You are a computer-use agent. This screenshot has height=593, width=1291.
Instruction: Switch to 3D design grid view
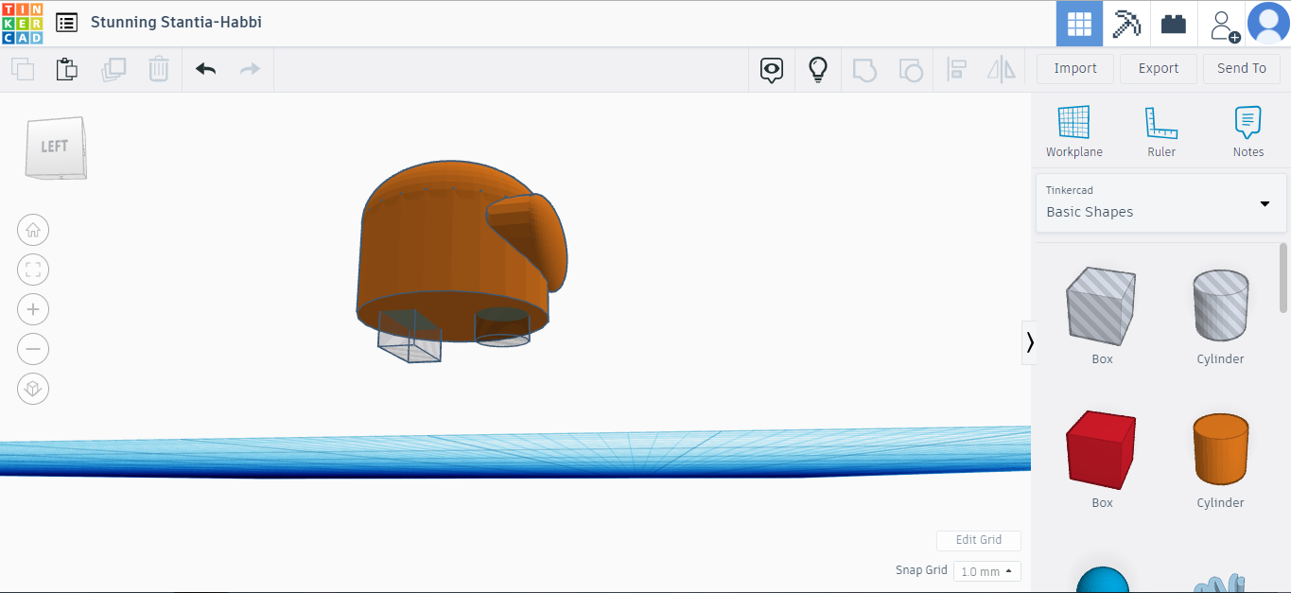pos(1079,24)
